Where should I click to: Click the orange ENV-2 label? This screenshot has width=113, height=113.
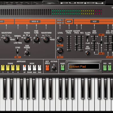(x=101, y=54)
